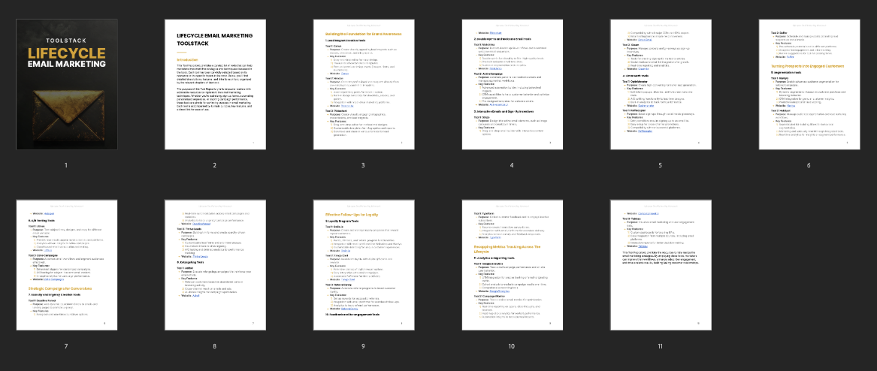This screenshot has width=877, height=371.
Task: Click the golden envelope image on the cover
Action: (x=66, y=113)
